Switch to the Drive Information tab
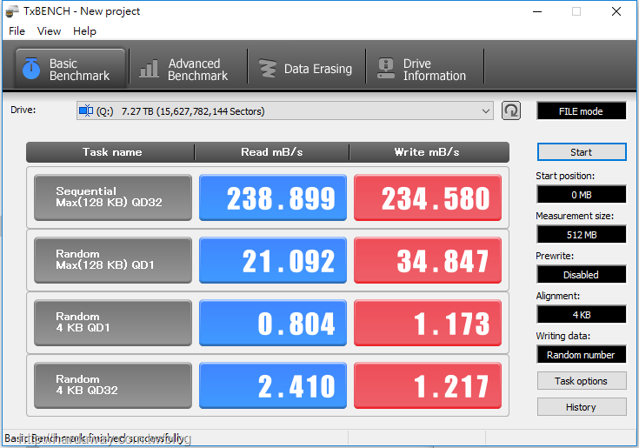This screenshot has width=639, height=448. pos(425,69)
